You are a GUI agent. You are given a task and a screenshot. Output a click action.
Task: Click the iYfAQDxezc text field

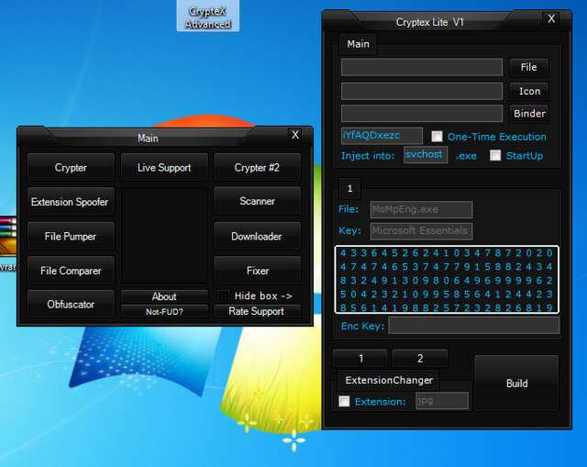point(382,136)
